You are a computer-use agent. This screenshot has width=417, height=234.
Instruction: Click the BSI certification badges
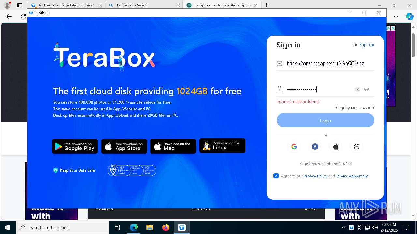click(132, 170)
